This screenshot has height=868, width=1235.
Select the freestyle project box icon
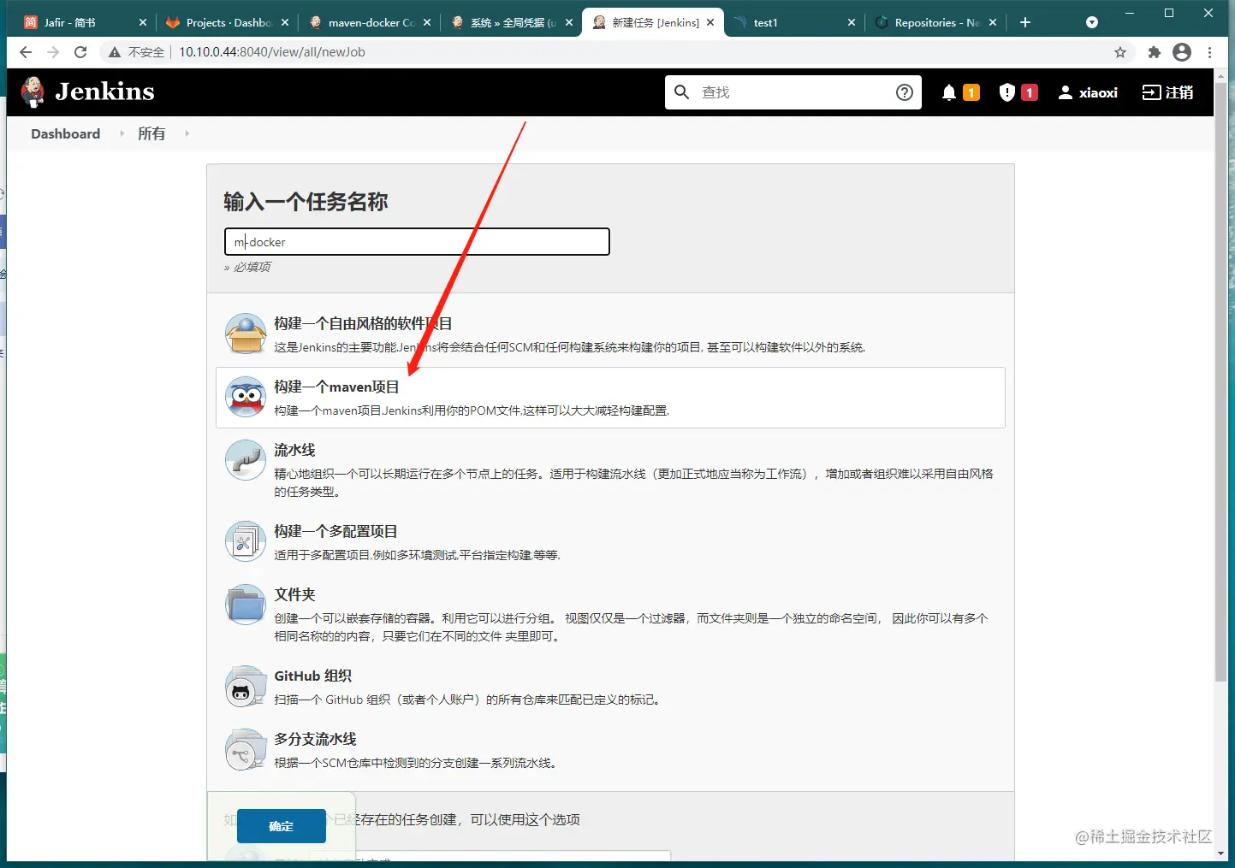(x=246, y=334)
